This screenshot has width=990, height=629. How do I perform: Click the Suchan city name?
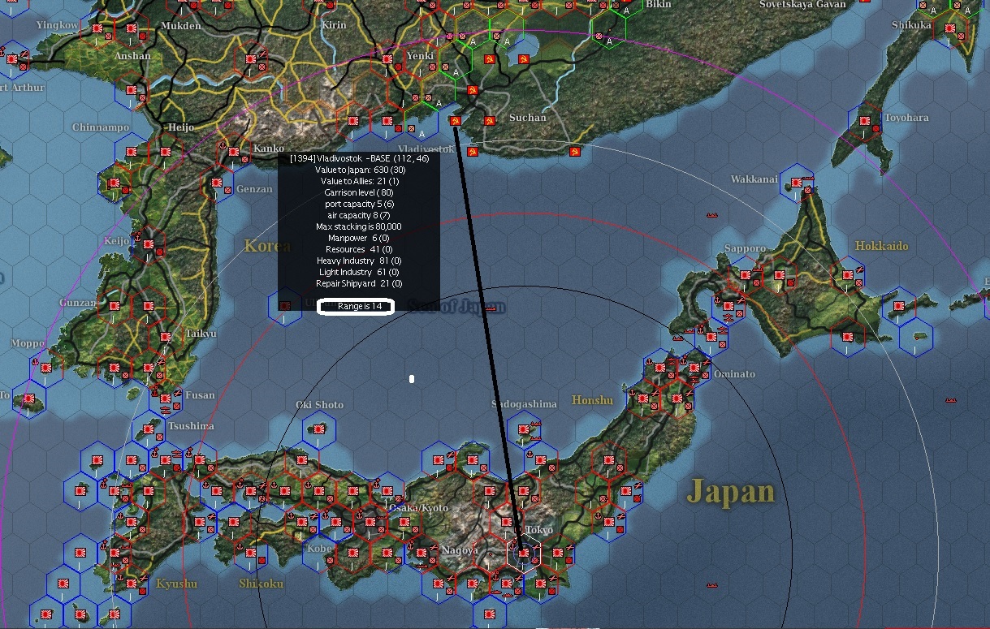[x=528, y=118]
